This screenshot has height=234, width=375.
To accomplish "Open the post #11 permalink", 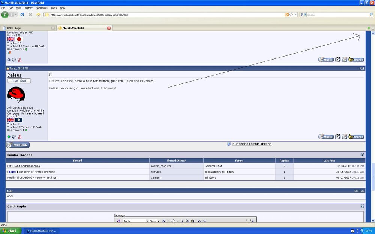I will coord(362,69).
